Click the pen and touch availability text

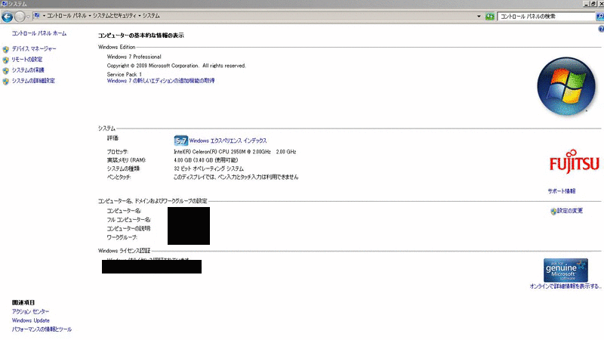(236, 178)
